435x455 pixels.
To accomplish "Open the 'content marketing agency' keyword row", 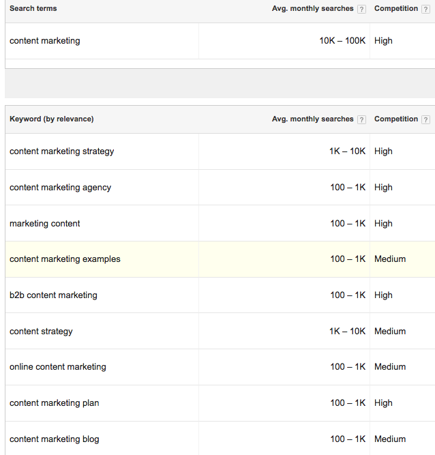I will coord(61,188).
